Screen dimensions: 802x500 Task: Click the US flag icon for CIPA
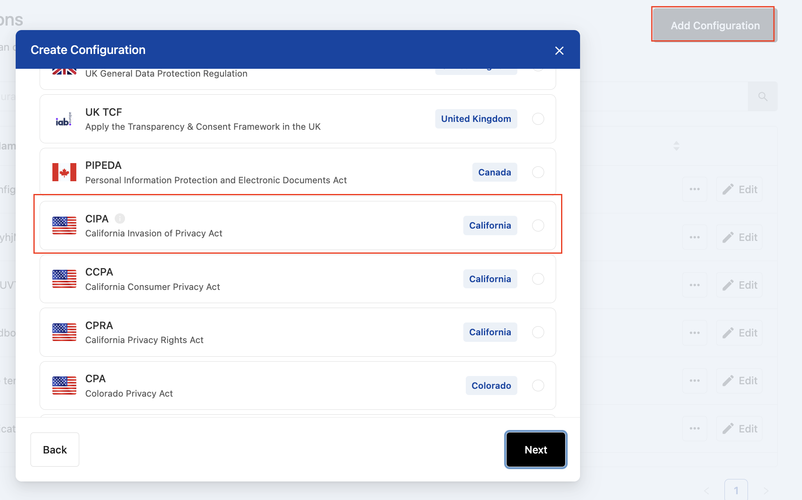64,226
